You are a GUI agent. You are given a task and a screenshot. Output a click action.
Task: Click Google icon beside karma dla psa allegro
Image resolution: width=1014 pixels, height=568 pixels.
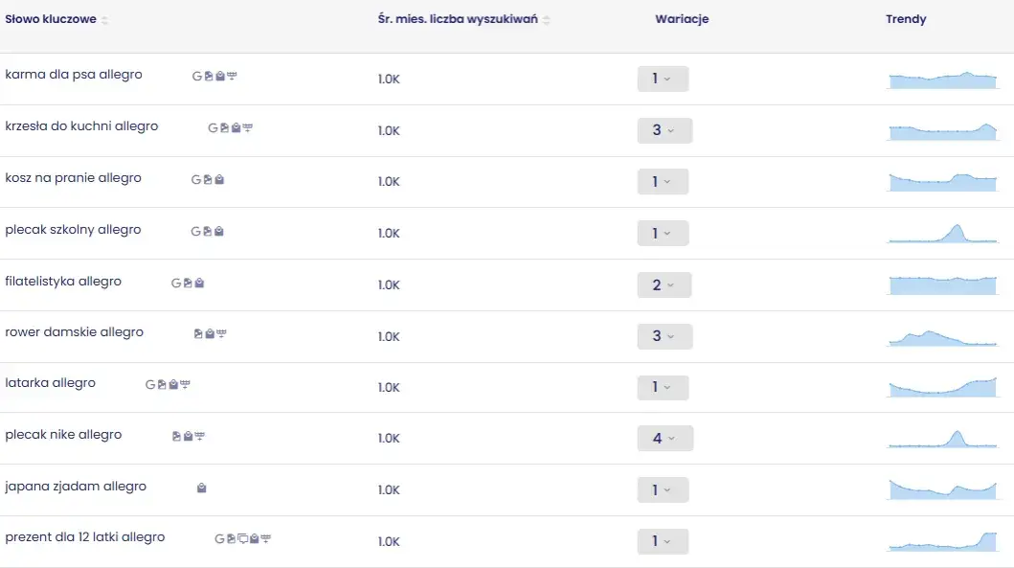pos(197,76)
